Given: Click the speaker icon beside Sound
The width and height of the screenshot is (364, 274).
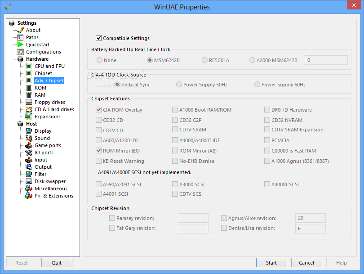Looking at the screenshot, I should (29, 138).
